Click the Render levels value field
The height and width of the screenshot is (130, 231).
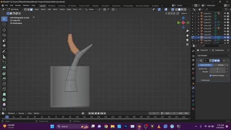(x=217, y=71)
